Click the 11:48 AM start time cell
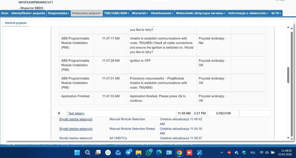Screen dimensions: 296x158 click(x=184, y=114)
